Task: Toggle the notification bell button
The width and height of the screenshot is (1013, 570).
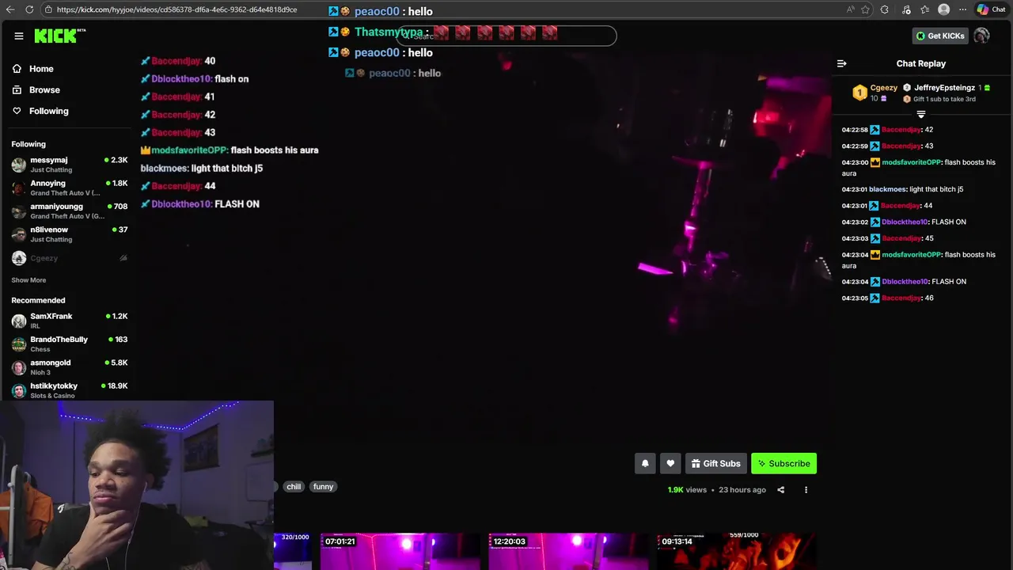Action: (645, 464)
